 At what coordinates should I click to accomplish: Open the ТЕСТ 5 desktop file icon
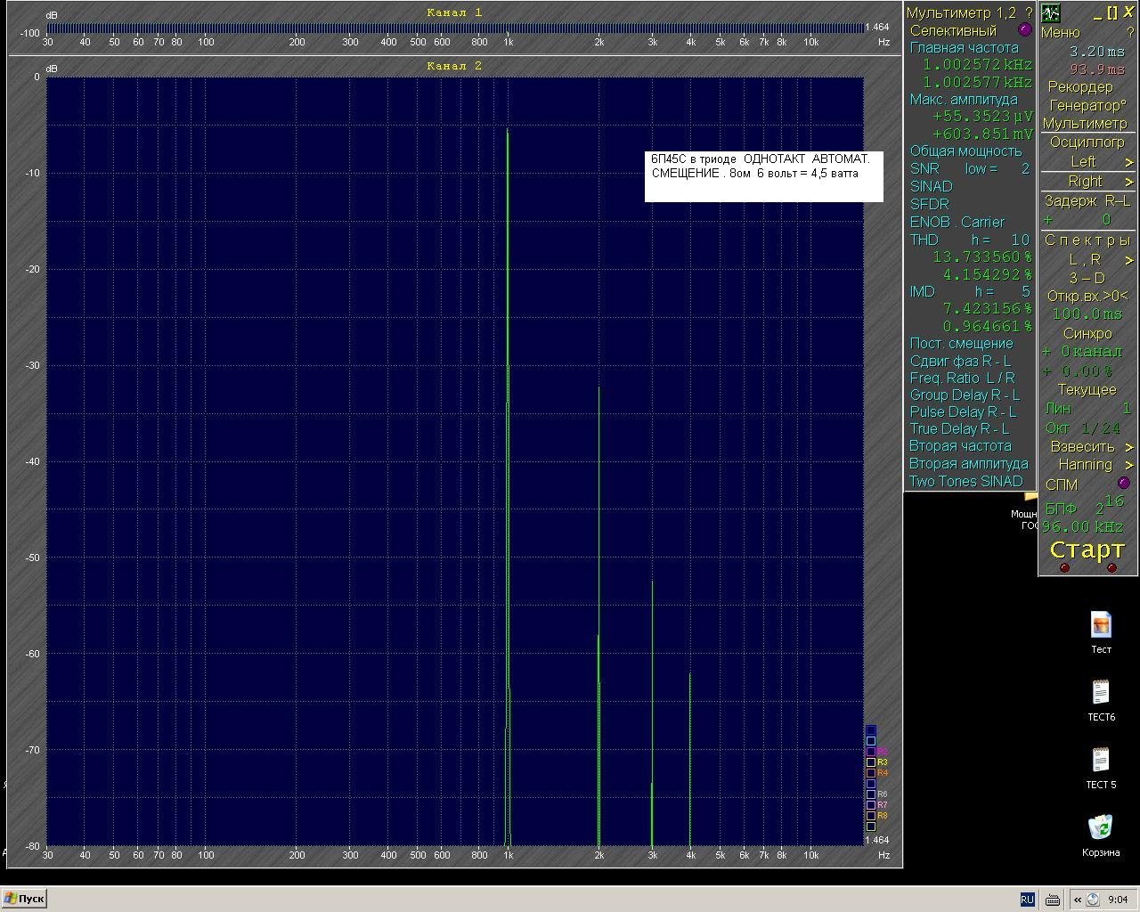click(x=1101, y=760)
